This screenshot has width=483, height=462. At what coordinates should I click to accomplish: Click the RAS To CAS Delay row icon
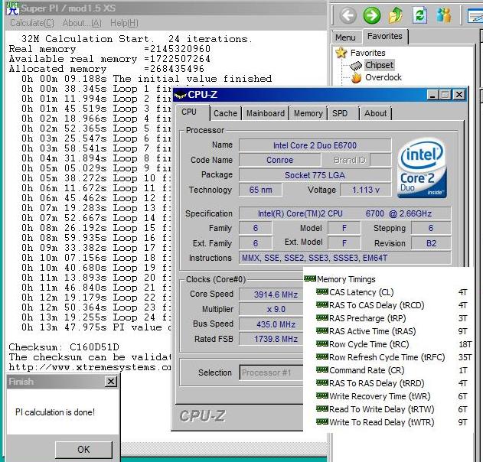pos(322,304)
